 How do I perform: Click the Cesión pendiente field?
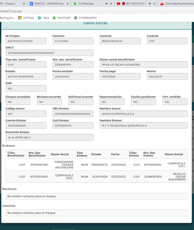pos(143,102)
